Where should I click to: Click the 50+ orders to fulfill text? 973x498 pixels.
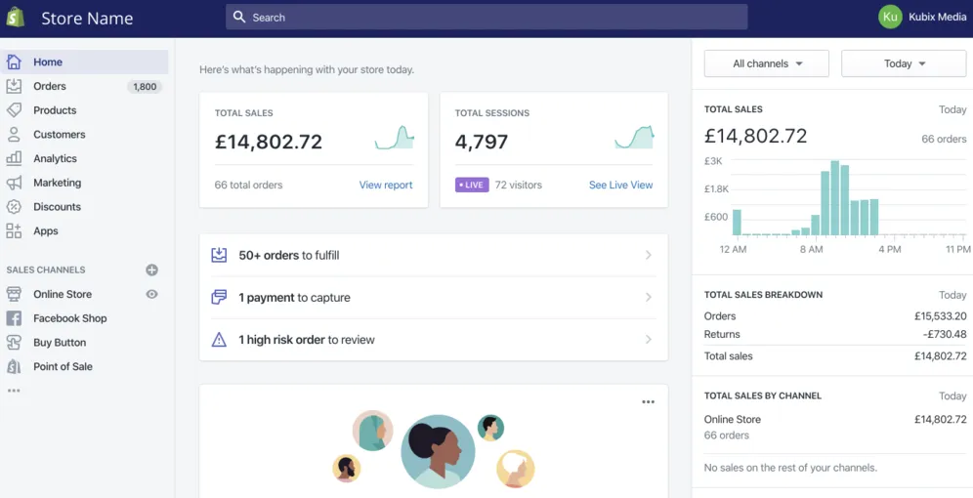[289, 255]
